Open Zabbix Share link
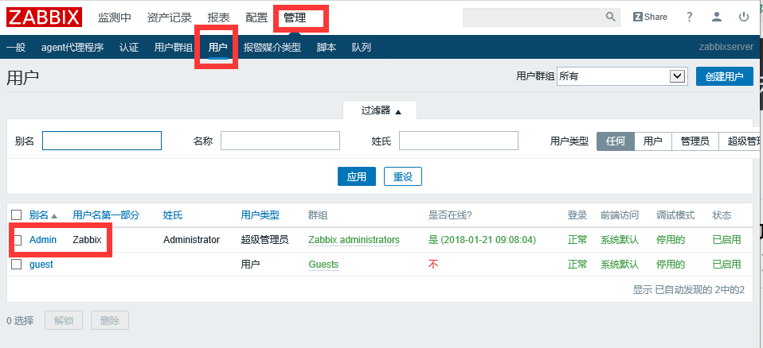 coord(650,17)
